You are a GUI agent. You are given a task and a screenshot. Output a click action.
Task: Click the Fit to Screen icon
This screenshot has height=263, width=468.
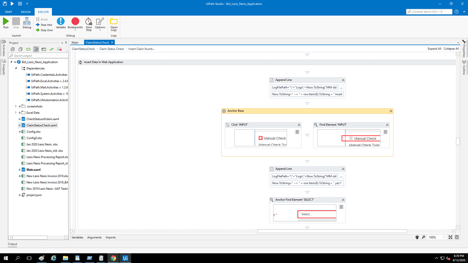tap(450, 237)
